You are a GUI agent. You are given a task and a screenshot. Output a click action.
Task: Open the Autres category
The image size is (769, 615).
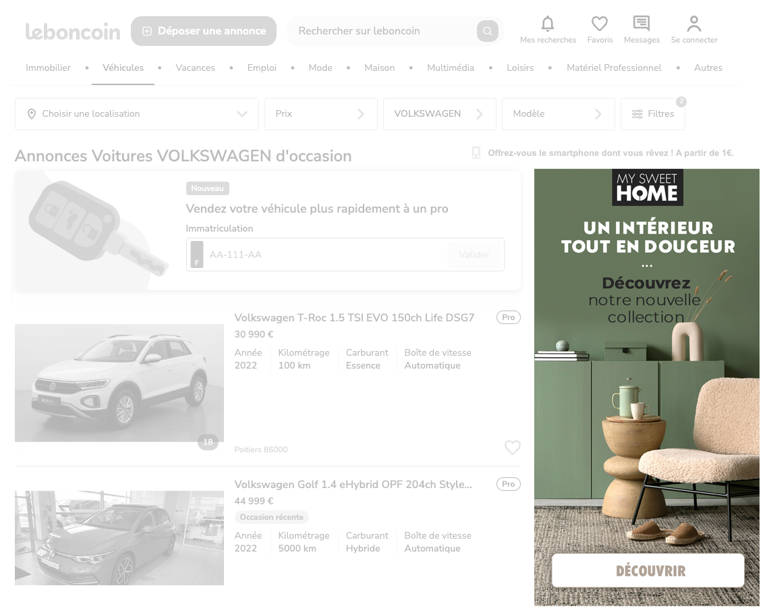(708, 68)
